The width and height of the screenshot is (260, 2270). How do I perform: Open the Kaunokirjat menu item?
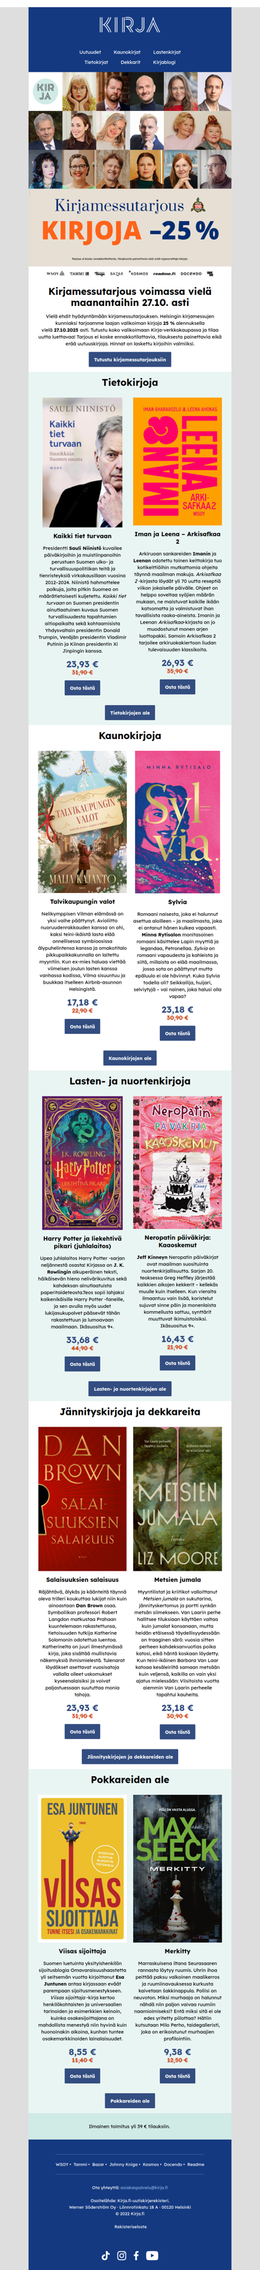(127, 52)
